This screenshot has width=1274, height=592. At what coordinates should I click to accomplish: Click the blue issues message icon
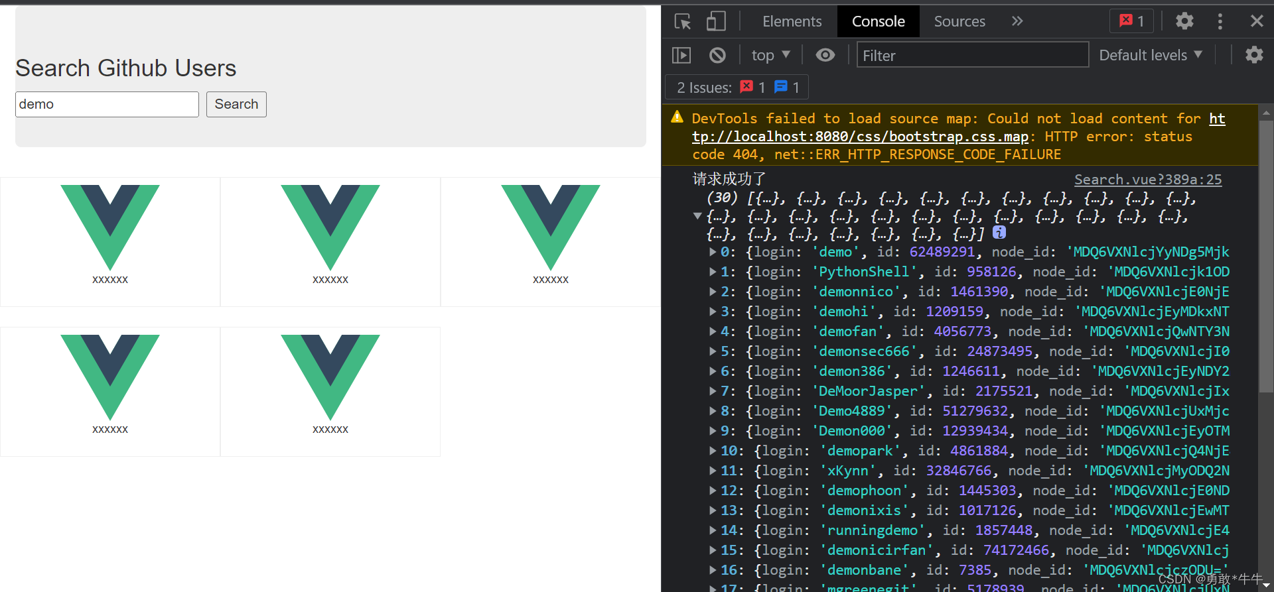click(781, 87)
